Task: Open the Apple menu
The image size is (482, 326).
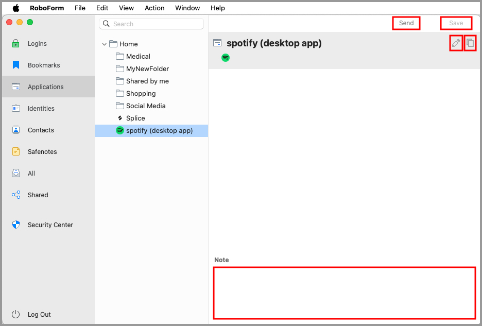Action: (16, 8)
